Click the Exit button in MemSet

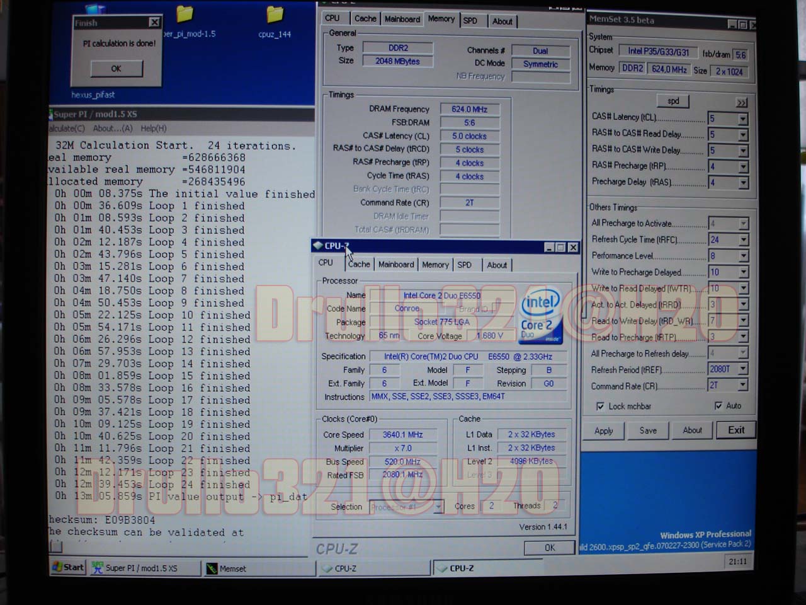click(x=736, y=430)
